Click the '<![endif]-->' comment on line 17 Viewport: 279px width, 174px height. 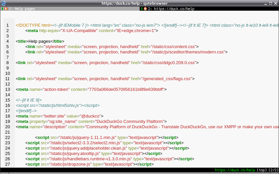(26, 111)
